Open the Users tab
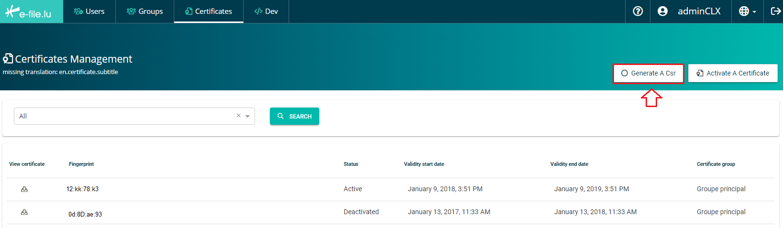Screen dimensions: 783x228 coord(89,11)
